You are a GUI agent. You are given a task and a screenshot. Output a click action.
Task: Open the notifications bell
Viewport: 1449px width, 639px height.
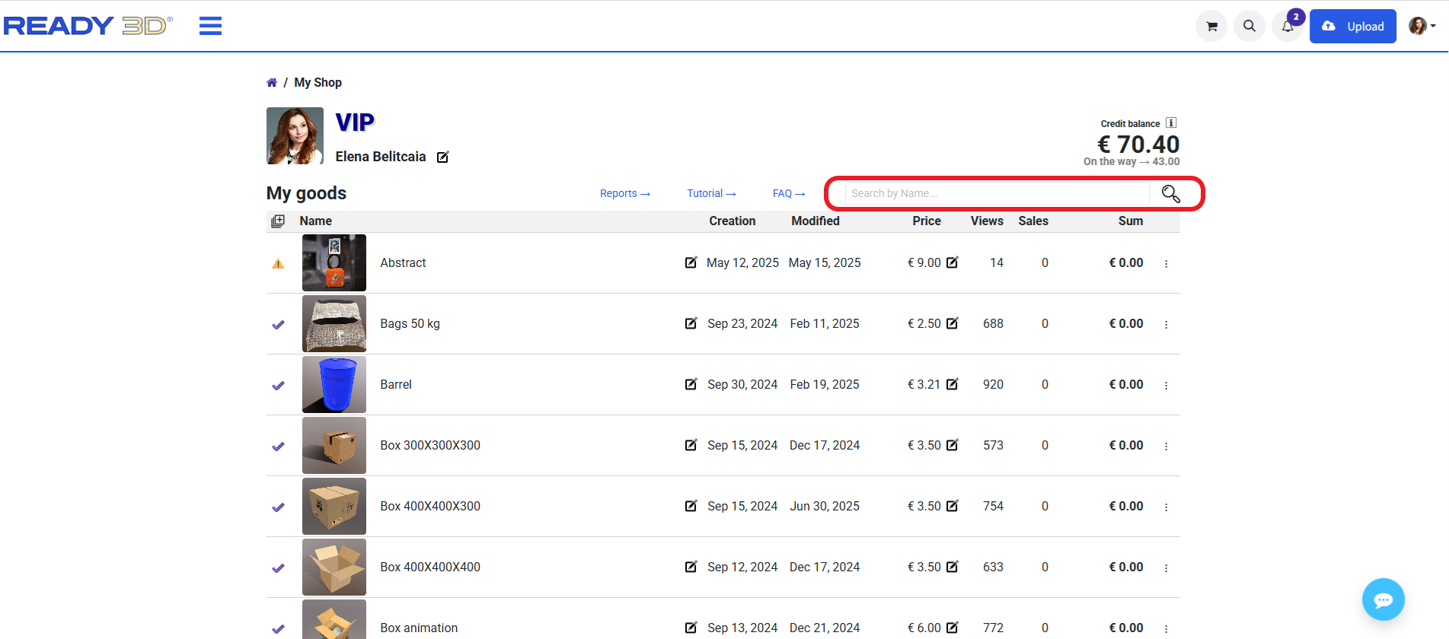(x=1287, y=27)
